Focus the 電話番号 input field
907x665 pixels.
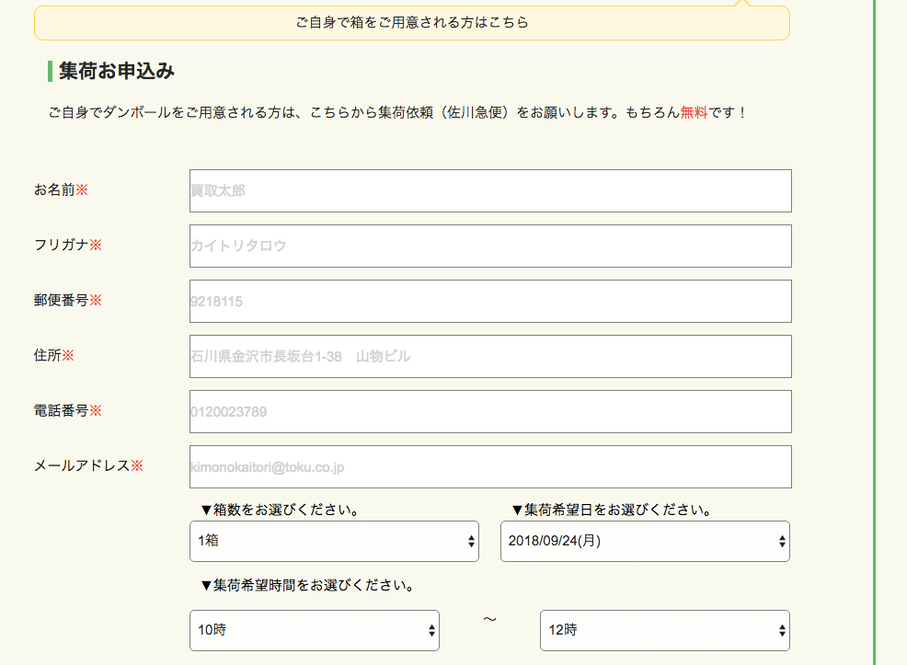tap(490, 412)
